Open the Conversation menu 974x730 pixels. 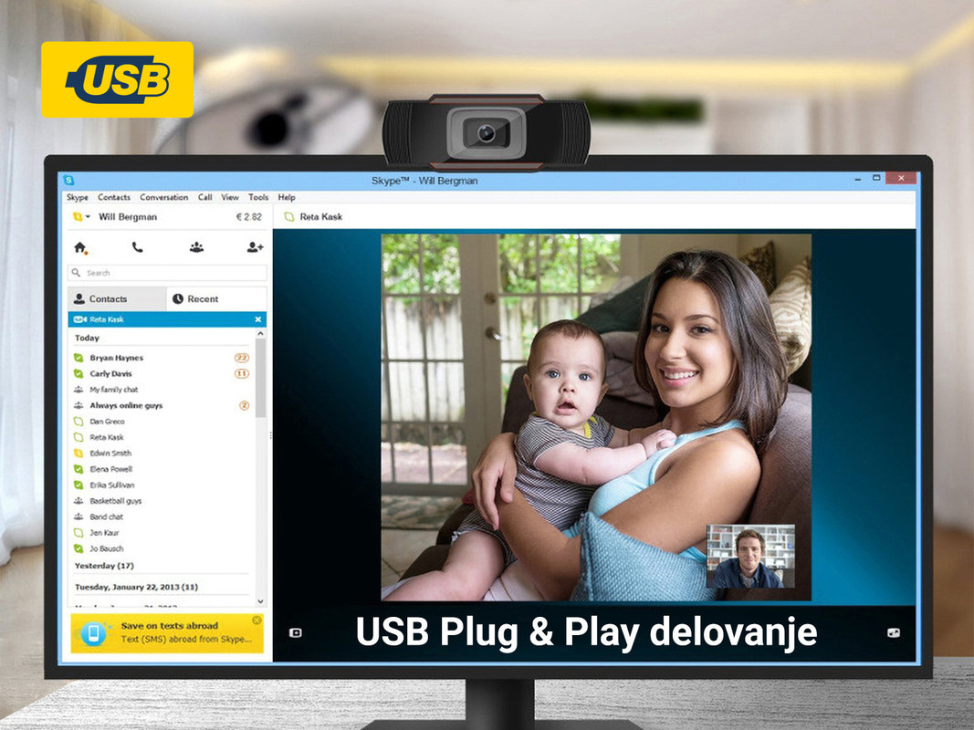point(164,197)
